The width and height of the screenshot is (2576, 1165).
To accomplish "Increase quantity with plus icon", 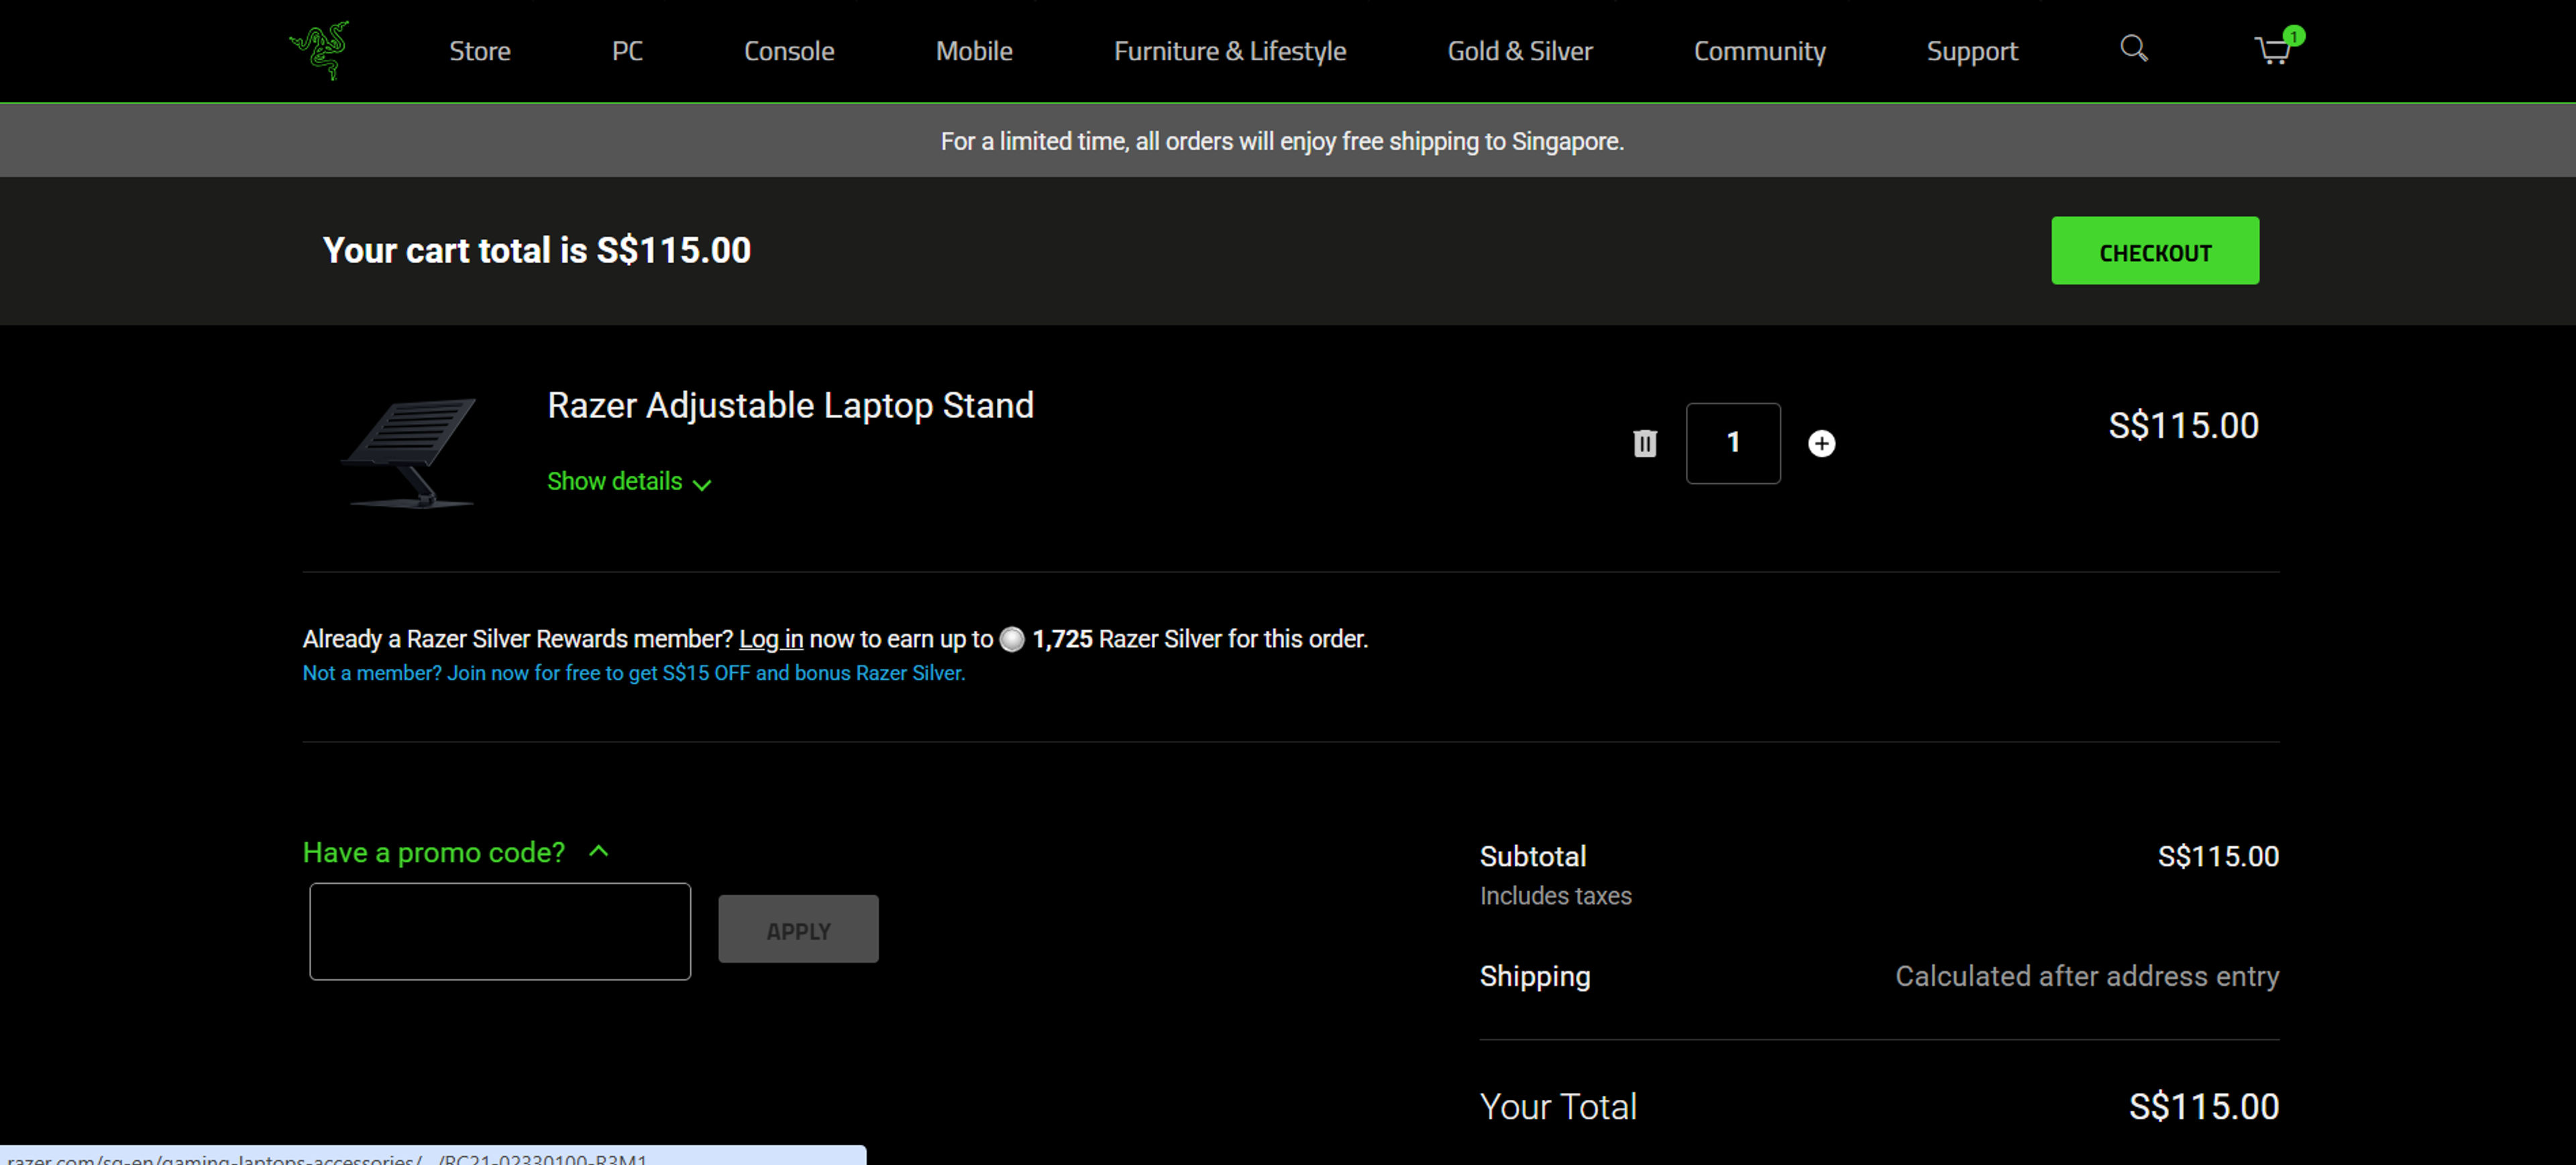I will click(1821, 443).
